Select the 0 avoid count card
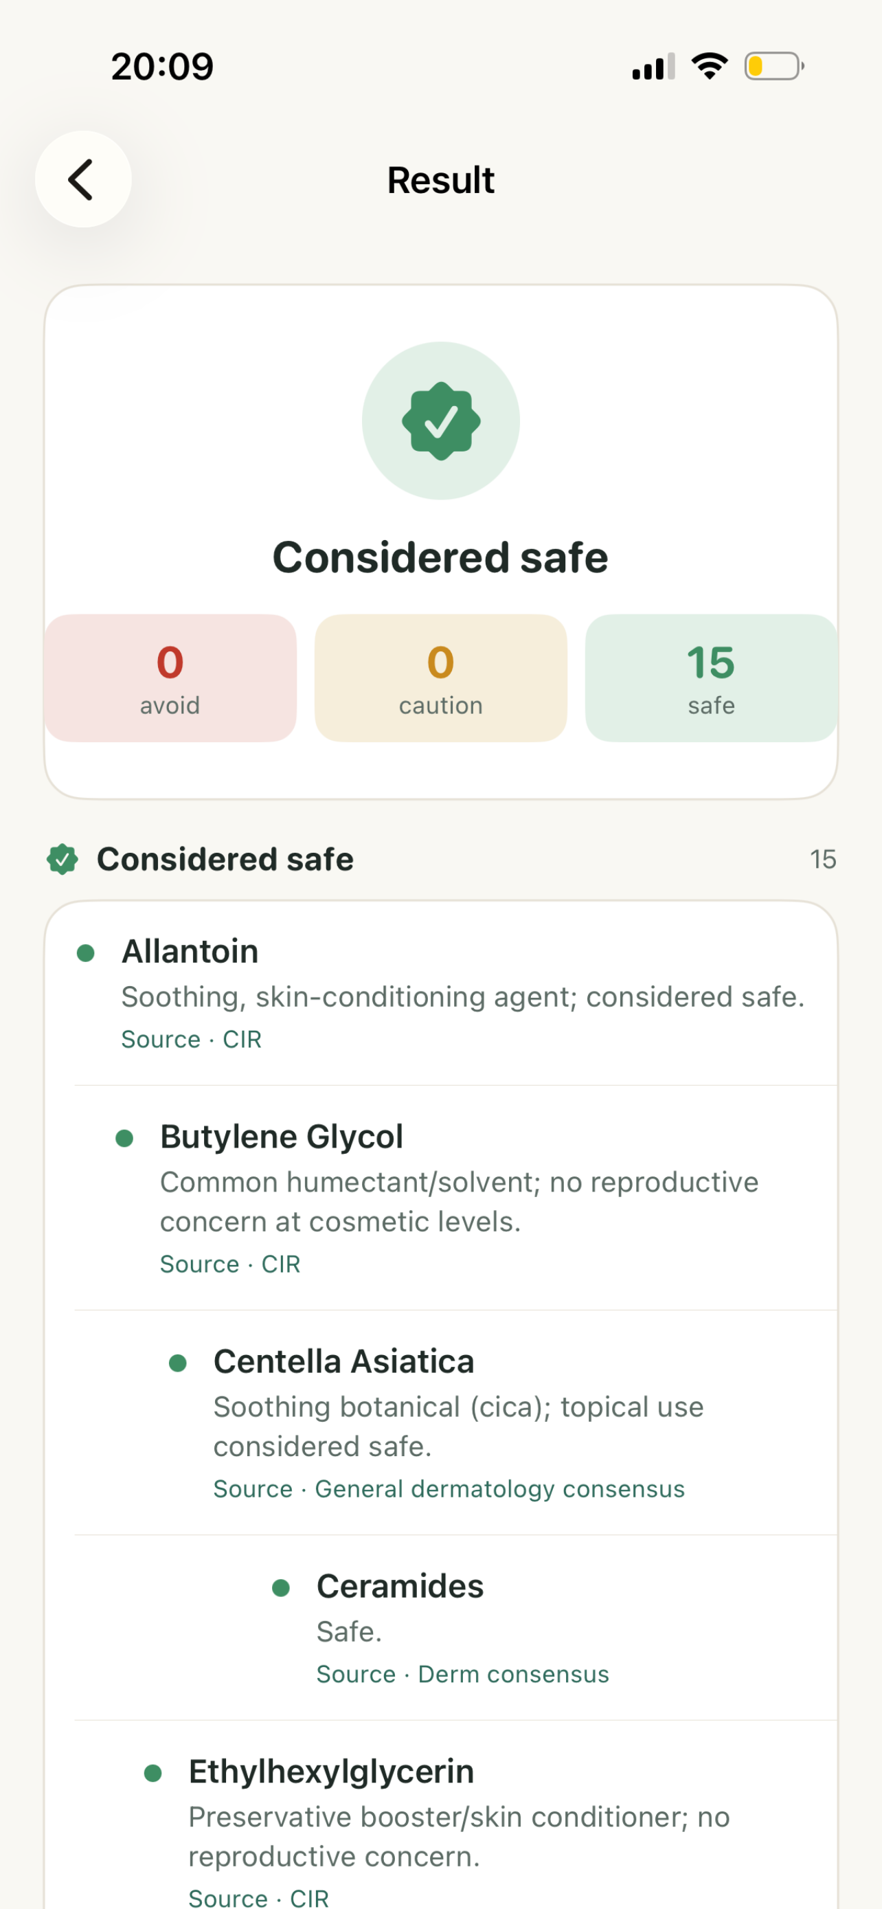882x1909 pixels. coord(170,678)
